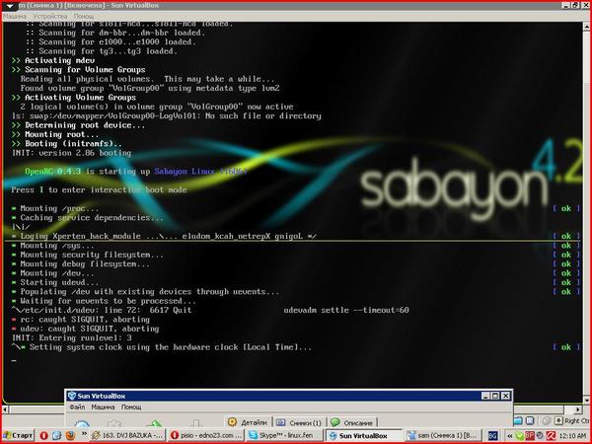This screenshot has width=592, height=444.
Task: Click the BG language indicator on the taskbar
Action: click(492, 436)
